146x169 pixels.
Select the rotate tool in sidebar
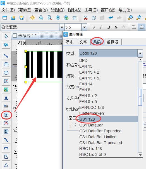pos(6,45)
